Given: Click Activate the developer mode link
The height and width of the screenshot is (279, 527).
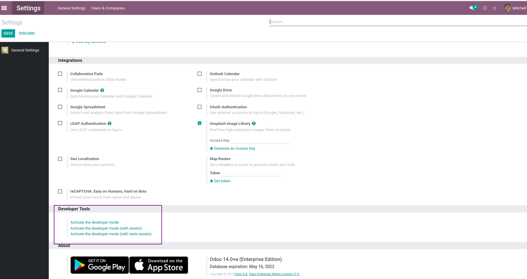Looking at the screenshot, I should click(x=95, y=222).
